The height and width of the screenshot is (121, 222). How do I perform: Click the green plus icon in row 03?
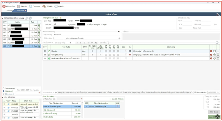[49, 58]
